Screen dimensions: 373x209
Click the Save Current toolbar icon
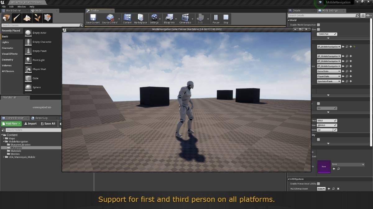(x=93, y=17)
